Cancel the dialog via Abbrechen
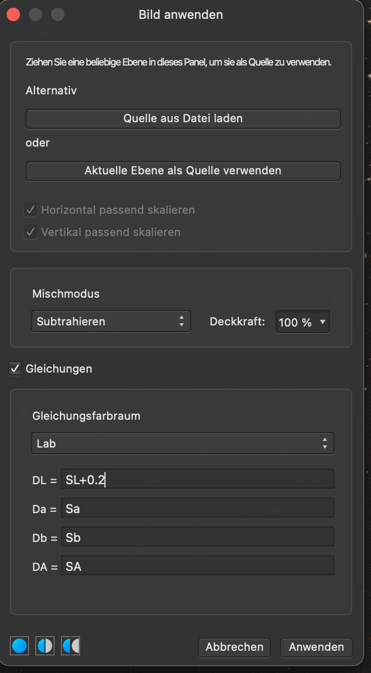The height and width of the screenshot is (673, 371). pyautogui.click(x=234, y=647)
